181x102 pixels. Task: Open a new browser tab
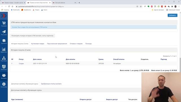tap(79, 3)
